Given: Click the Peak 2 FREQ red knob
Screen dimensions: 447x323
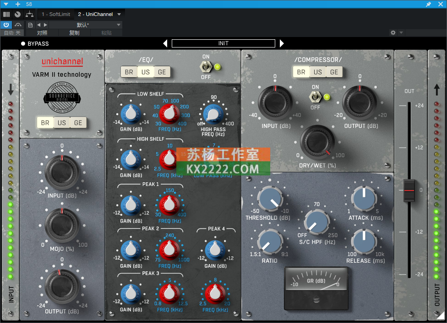Looking at the screenshot, I should (x=169, y=250).
